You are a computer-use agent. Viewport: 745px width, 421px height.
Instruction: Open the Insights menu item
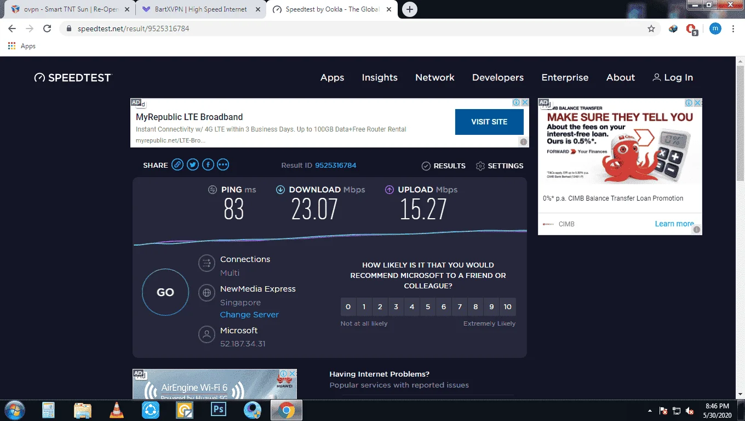380,78
